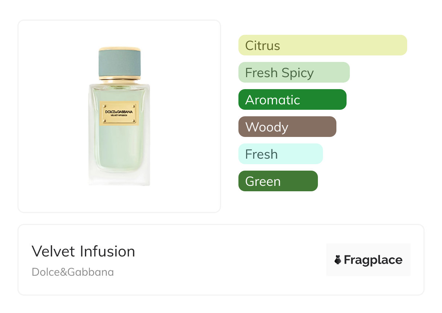Click the gold collar ring beneath the cap

(x=119, y=77)
